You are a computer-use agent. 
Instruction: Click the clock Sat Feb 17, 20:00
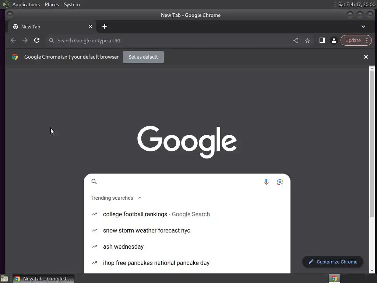pyautogui.click(x=356, y=4)
